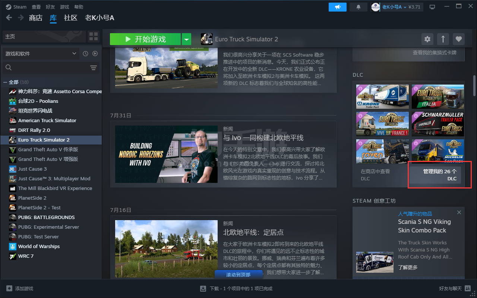477x298 pixels.
Task: Click the 主页 home button
Action: pyautogui.click(x=44, y=37)
